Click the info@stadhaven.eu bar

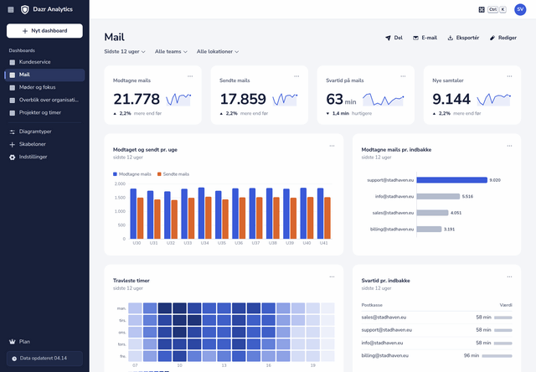(438, 197)
